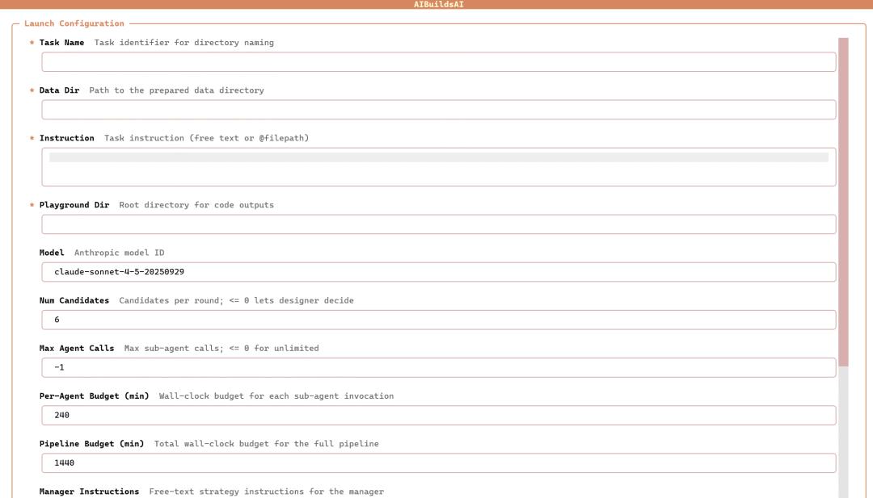873x498 pixels.
Task: Click the Instruction label text
Action: [66, 138]
